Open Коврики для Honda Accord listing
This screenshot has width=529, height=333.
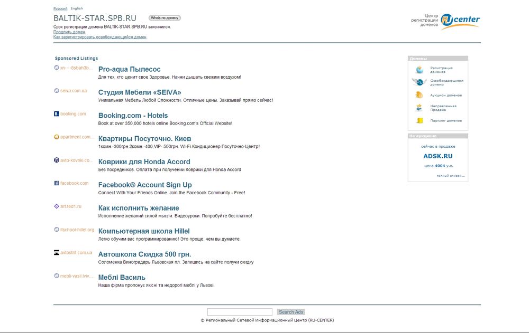tap(144, 162)
